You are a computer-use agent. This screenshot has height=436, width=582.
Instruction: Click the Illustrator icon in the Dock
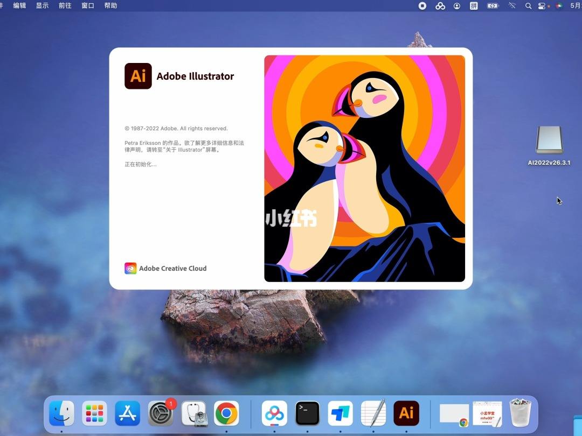click(406, 413)
